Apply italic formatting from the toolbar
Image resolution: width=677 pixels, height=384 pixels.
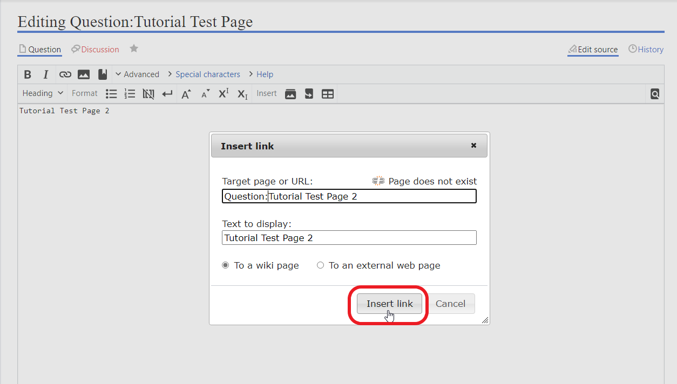(x=46, y=74)
